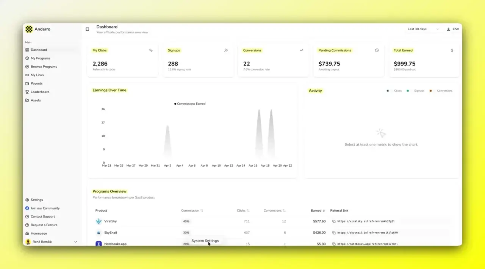Sort the table by Clicks column

(x=243, y=211)
